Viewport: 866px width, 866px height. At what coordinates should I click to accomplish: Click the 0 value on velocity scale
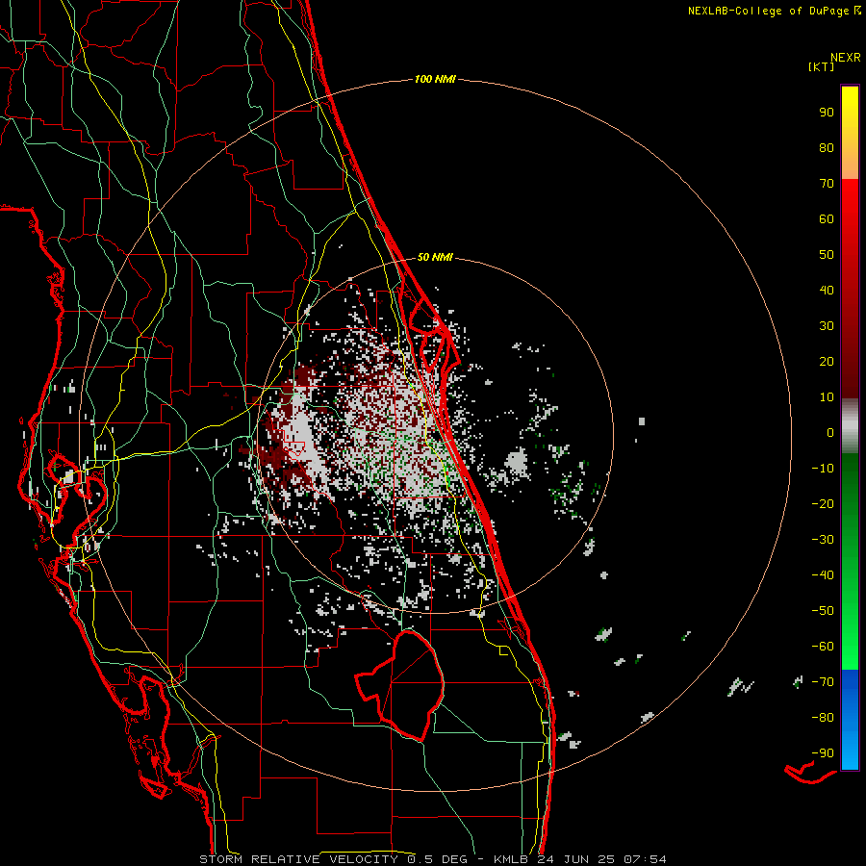pos(830,433)
